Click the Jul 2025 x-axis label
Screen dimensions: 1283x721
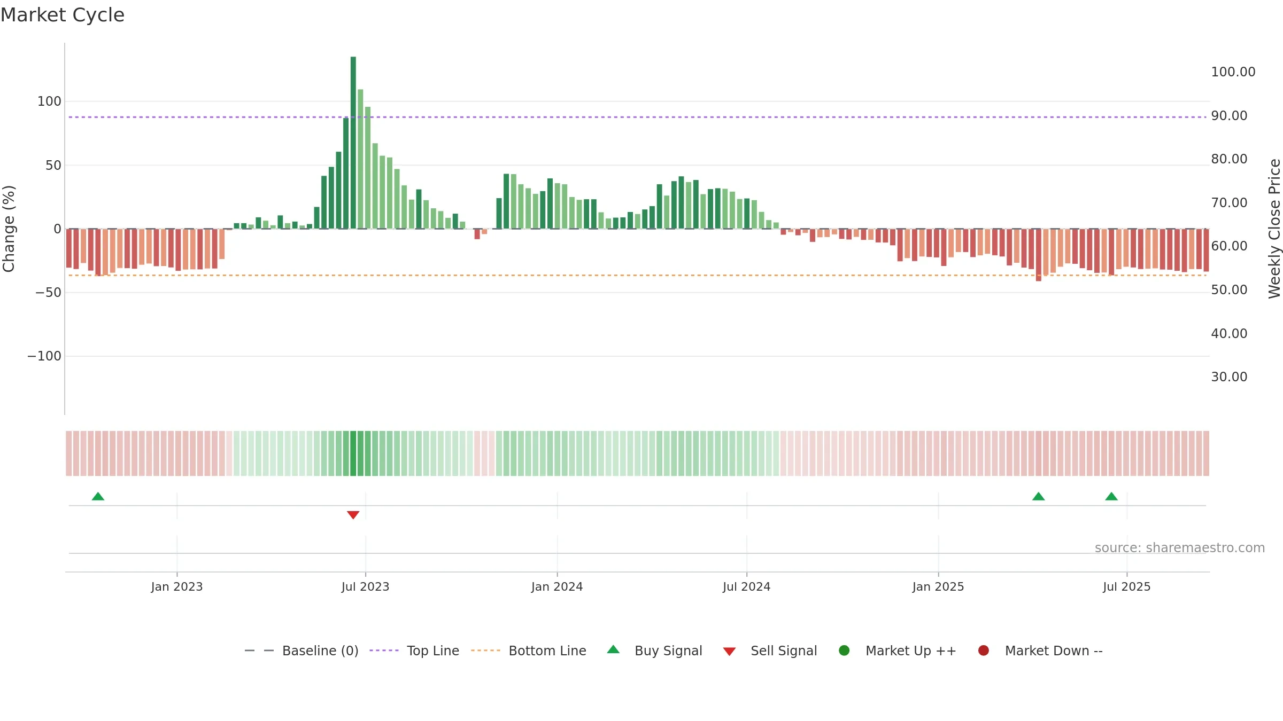click(x=1127, y=586)
